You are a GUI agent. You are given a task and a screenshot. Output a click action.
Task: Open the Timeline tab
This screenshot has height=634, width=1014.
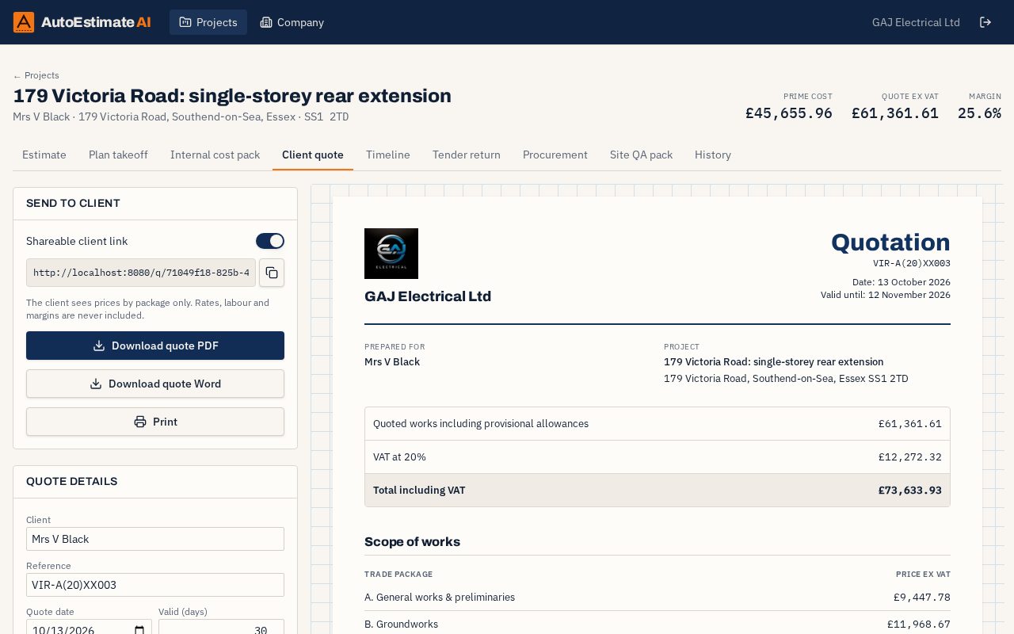pos(388,155)
